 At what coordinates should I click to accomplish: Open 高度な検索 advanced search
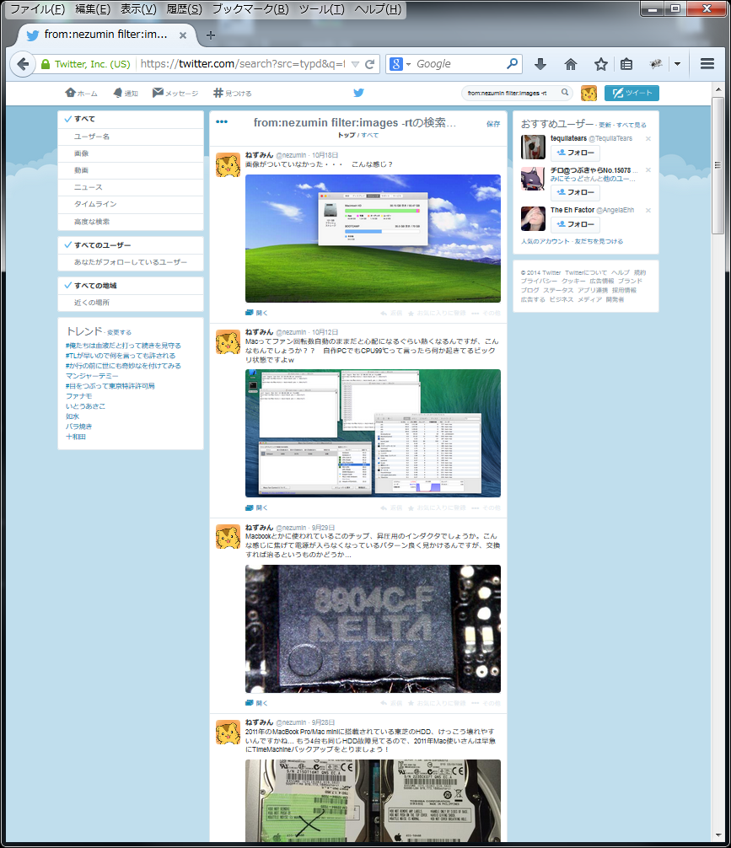[131, 222]
